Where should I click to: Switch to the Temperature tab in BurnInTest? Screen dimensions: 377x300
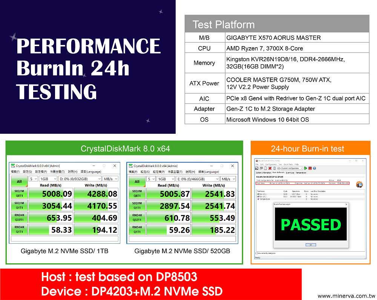click(301, 173)
